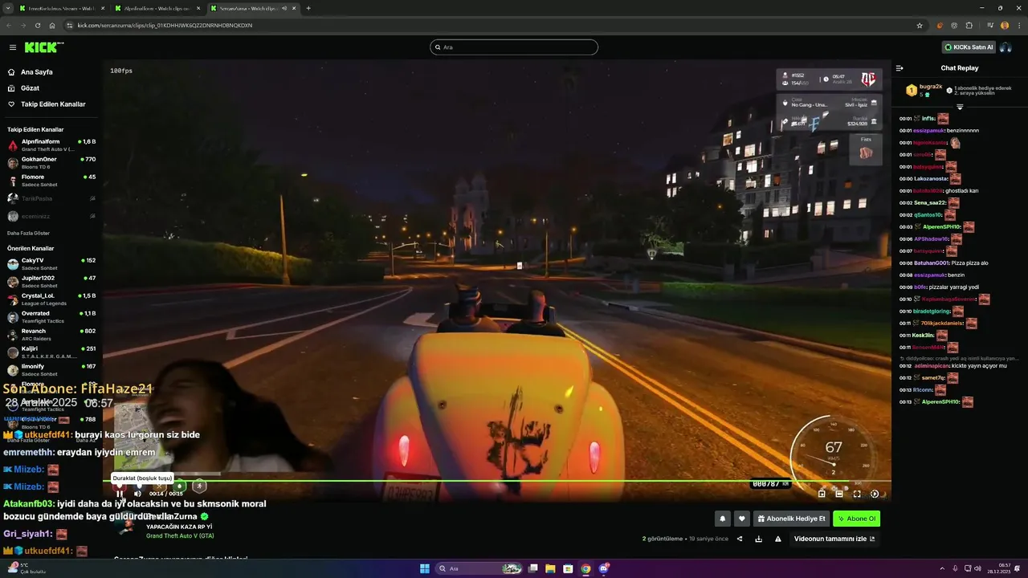Open TarikPasha offline channel
Image resolution: width=1028 pixels, height=578 pixels.
tap(51, 198)
